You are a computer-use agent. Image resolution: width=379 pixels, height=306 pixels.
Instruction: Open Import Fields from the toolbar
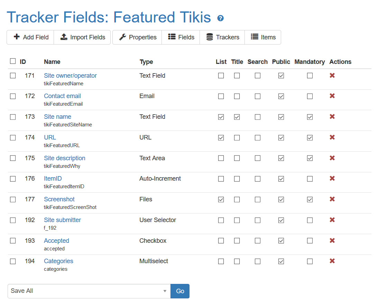82,37
